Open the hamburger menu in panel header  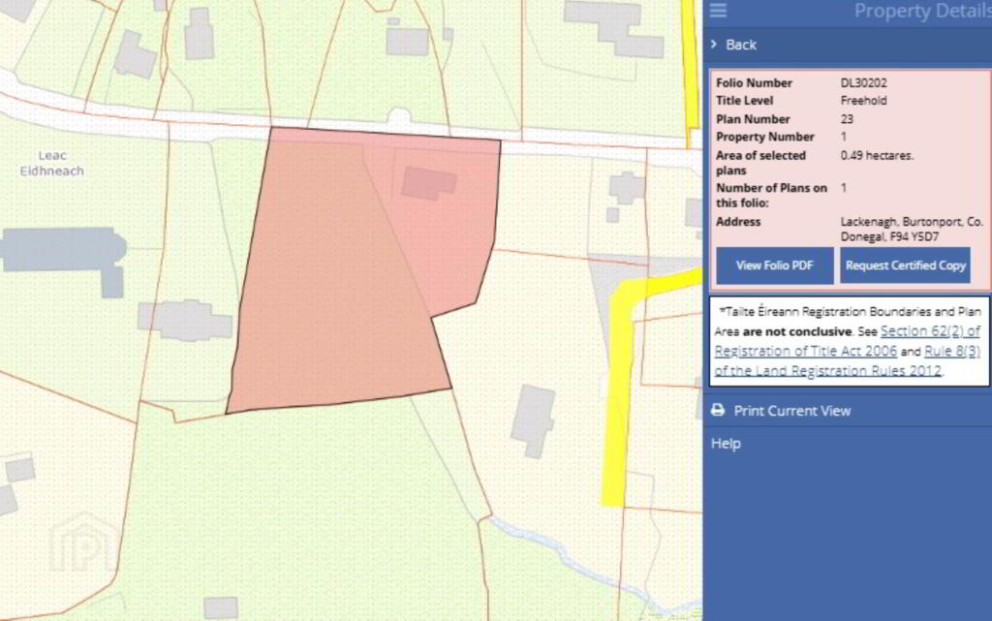(718, 11)
